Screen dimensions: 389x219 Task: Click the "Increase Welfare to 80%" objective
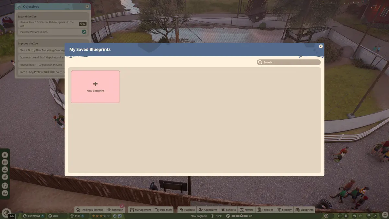point(53,32)
